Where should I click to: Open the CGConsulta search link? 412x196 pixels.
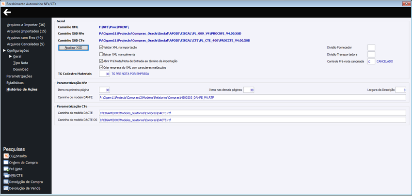18,156
